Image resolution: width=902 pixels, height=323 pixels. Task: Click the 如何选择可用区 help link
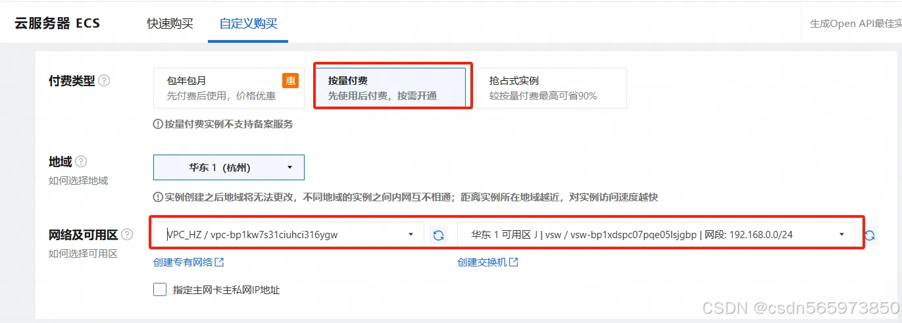click(x=83, y=254)
